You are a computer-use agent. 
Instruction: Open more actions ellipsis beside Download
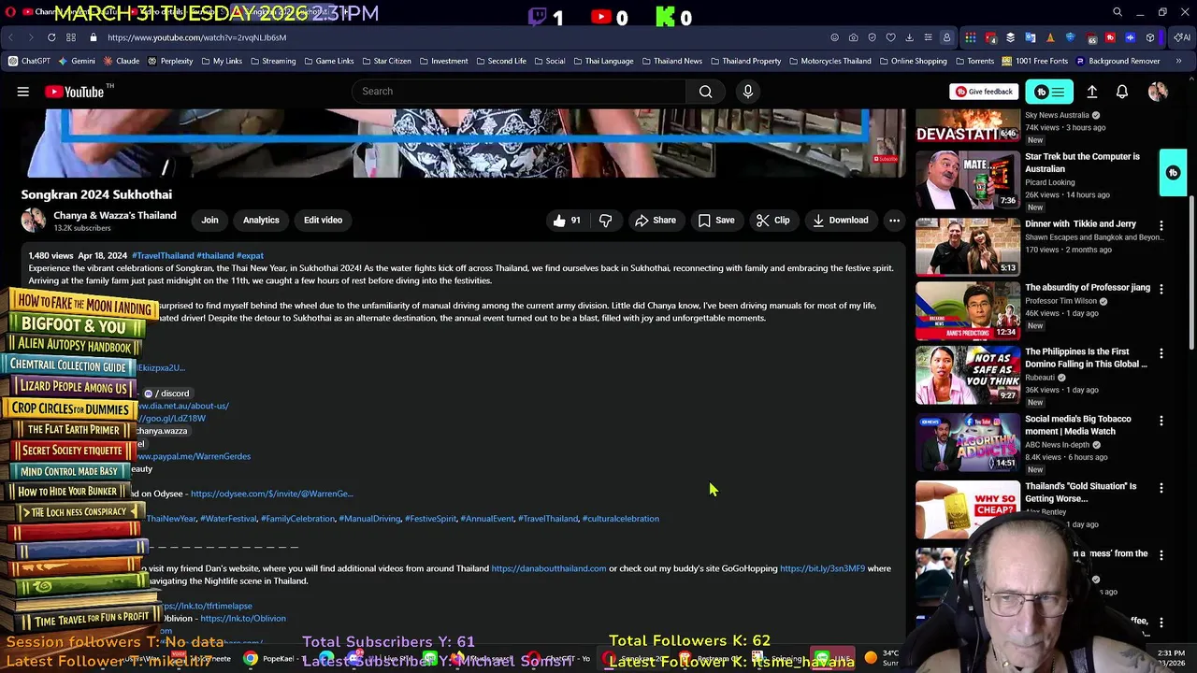(x=894, y=221)
